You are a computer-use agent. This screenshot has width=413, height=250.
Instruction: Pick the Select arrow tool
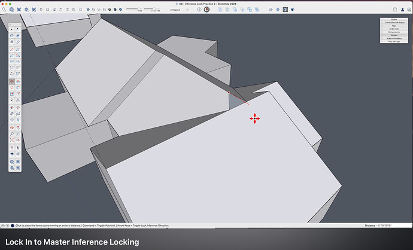click(x=12, y=29)
